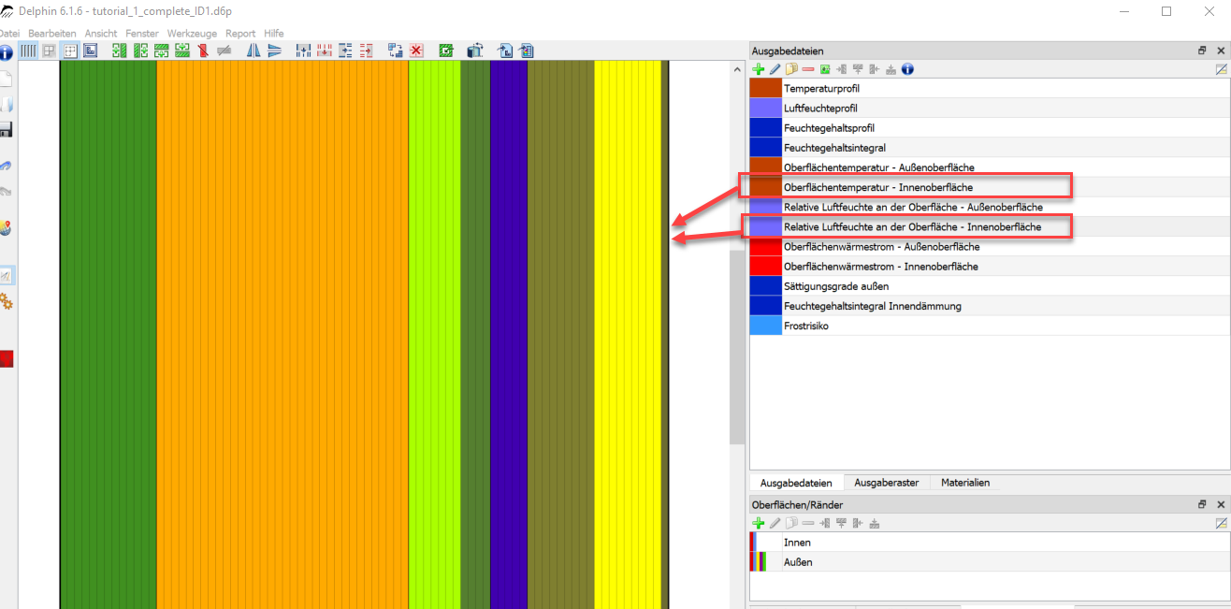Select Oberflächentemperatur - Innenoberfläche entry
Viewport: 1231px width, 609px height.
click(x=990, y=187)
